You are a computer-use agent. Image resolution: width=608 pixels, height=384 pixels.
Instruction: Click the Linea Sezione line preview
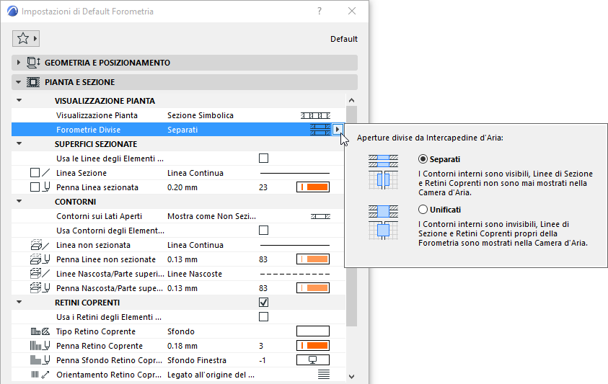(x=295, y=173)
